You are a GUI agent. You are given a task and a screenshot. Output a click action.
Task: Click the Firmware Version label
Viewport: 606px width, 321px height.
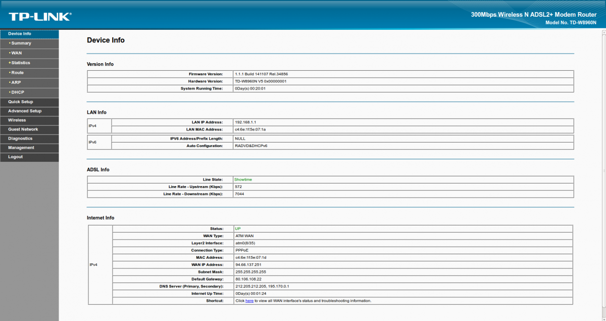[206, 74]
